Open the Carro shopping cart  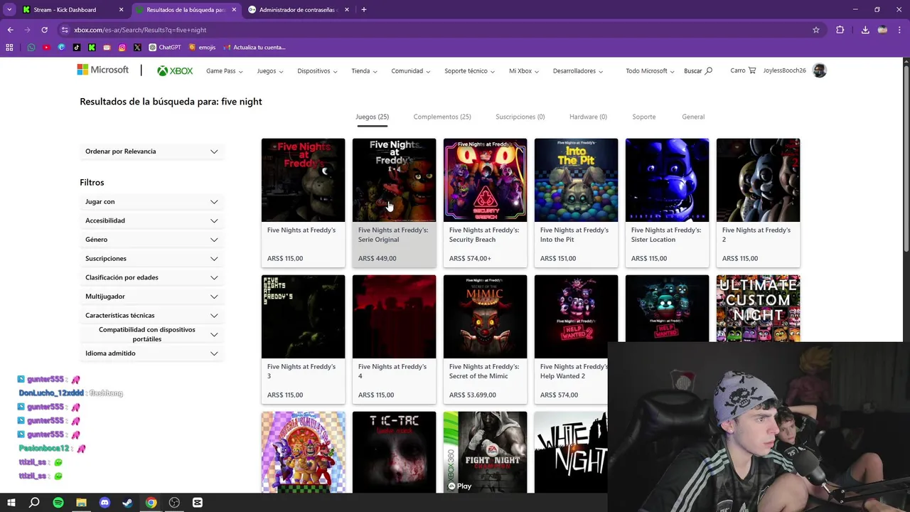pos(743,70)
